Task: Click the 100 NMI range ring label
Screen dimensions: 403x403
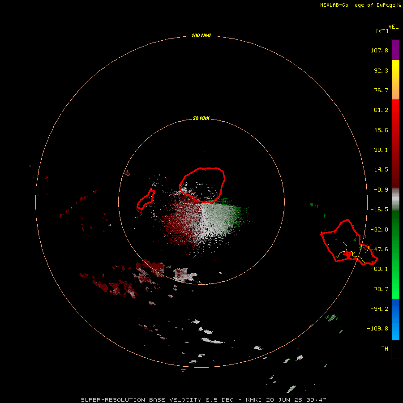Action: pos(201,35)
